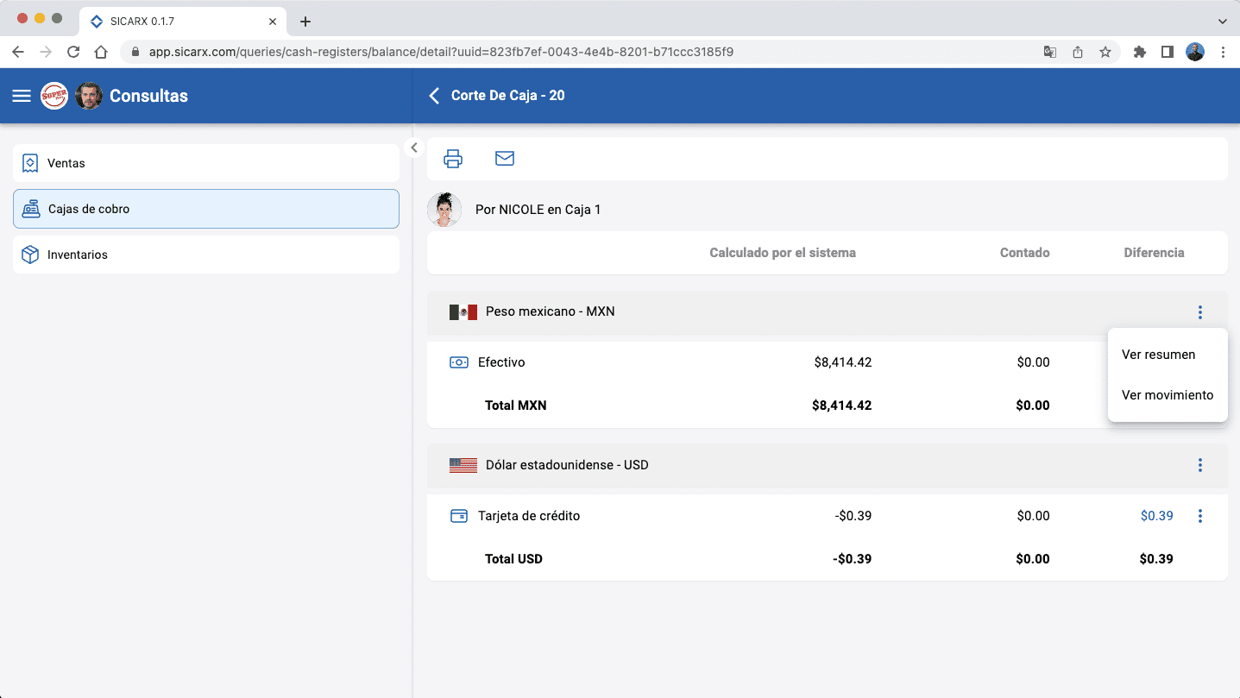Open the Ventas section
Screen dimensions: 1240x698
(205, 163)
